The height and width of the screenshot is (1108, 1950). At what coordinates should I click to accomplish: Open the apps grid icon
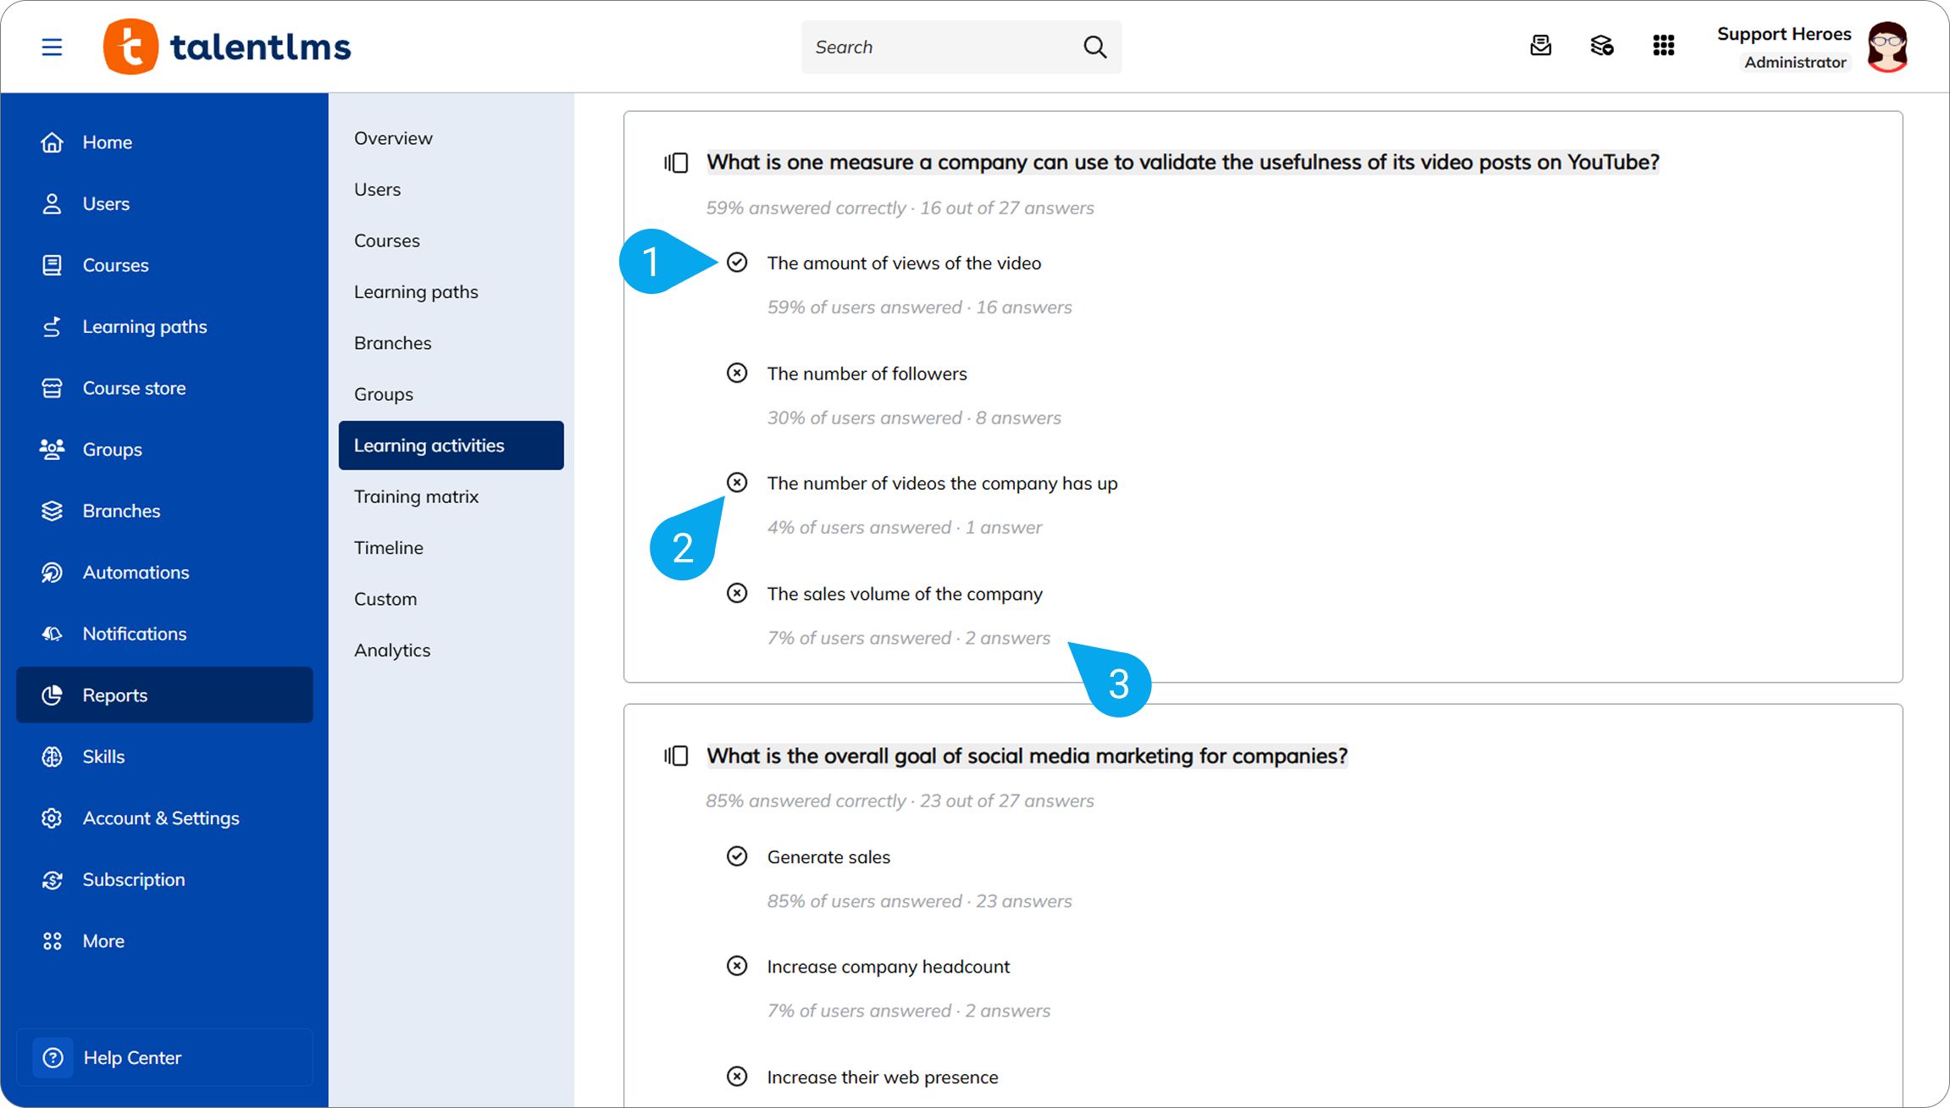[x=1663, y=46]
